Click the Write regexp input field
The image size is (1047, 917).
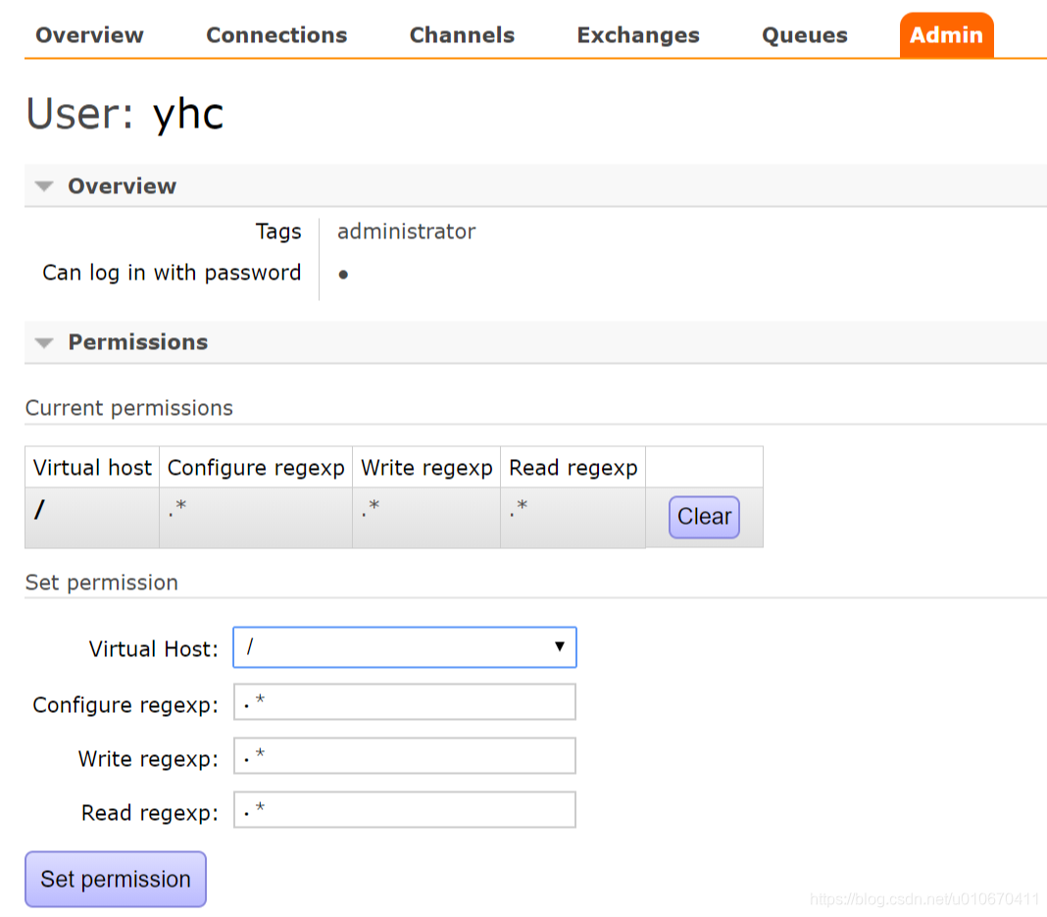404,755
